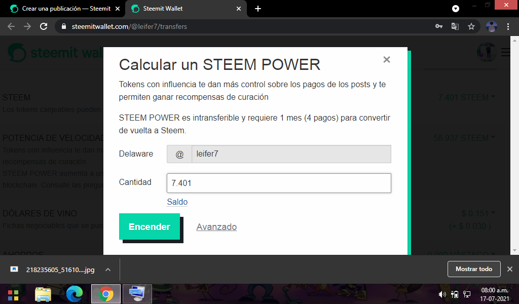
Task: Go back in browser history
Action: (x=11, y=26)
